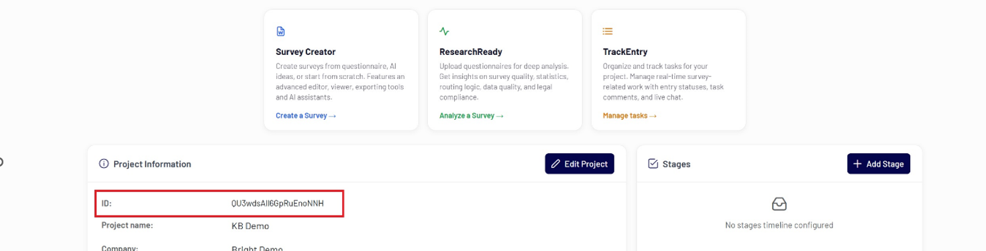Click the pencil icon on Edit Project

tap(555, 164)
